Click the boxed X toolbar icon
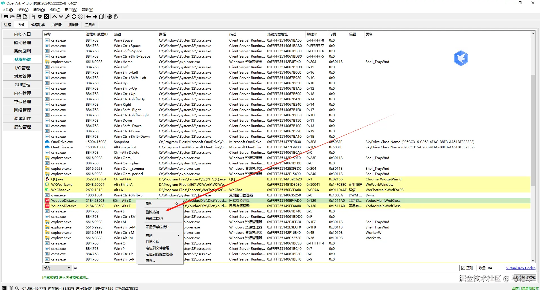The width and height of the screenshot is (540, 290). coord(46,17)
